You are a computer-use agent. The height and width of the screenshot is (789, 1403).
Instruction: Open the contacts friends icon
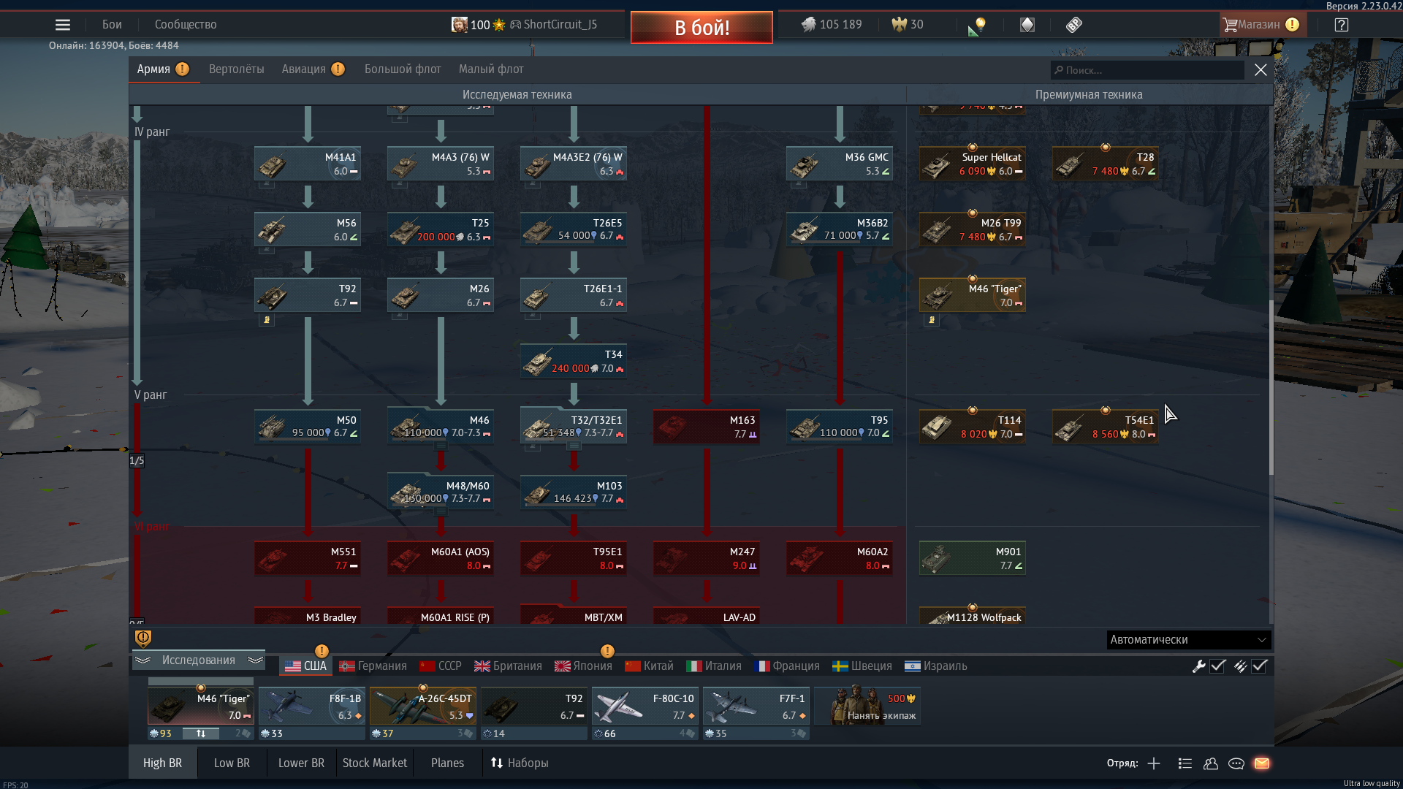click(1211, 763)
